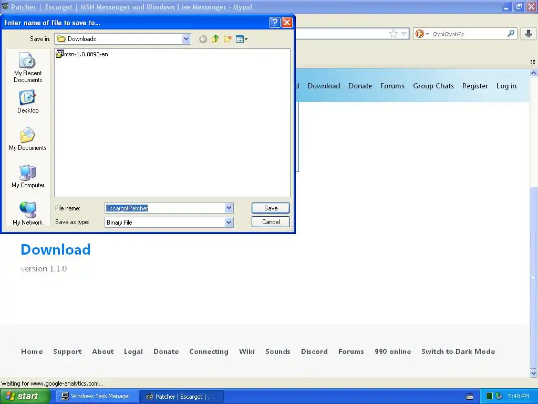
Task: Click the vertical page scrollbar thumb
Action: pos(533,278)
